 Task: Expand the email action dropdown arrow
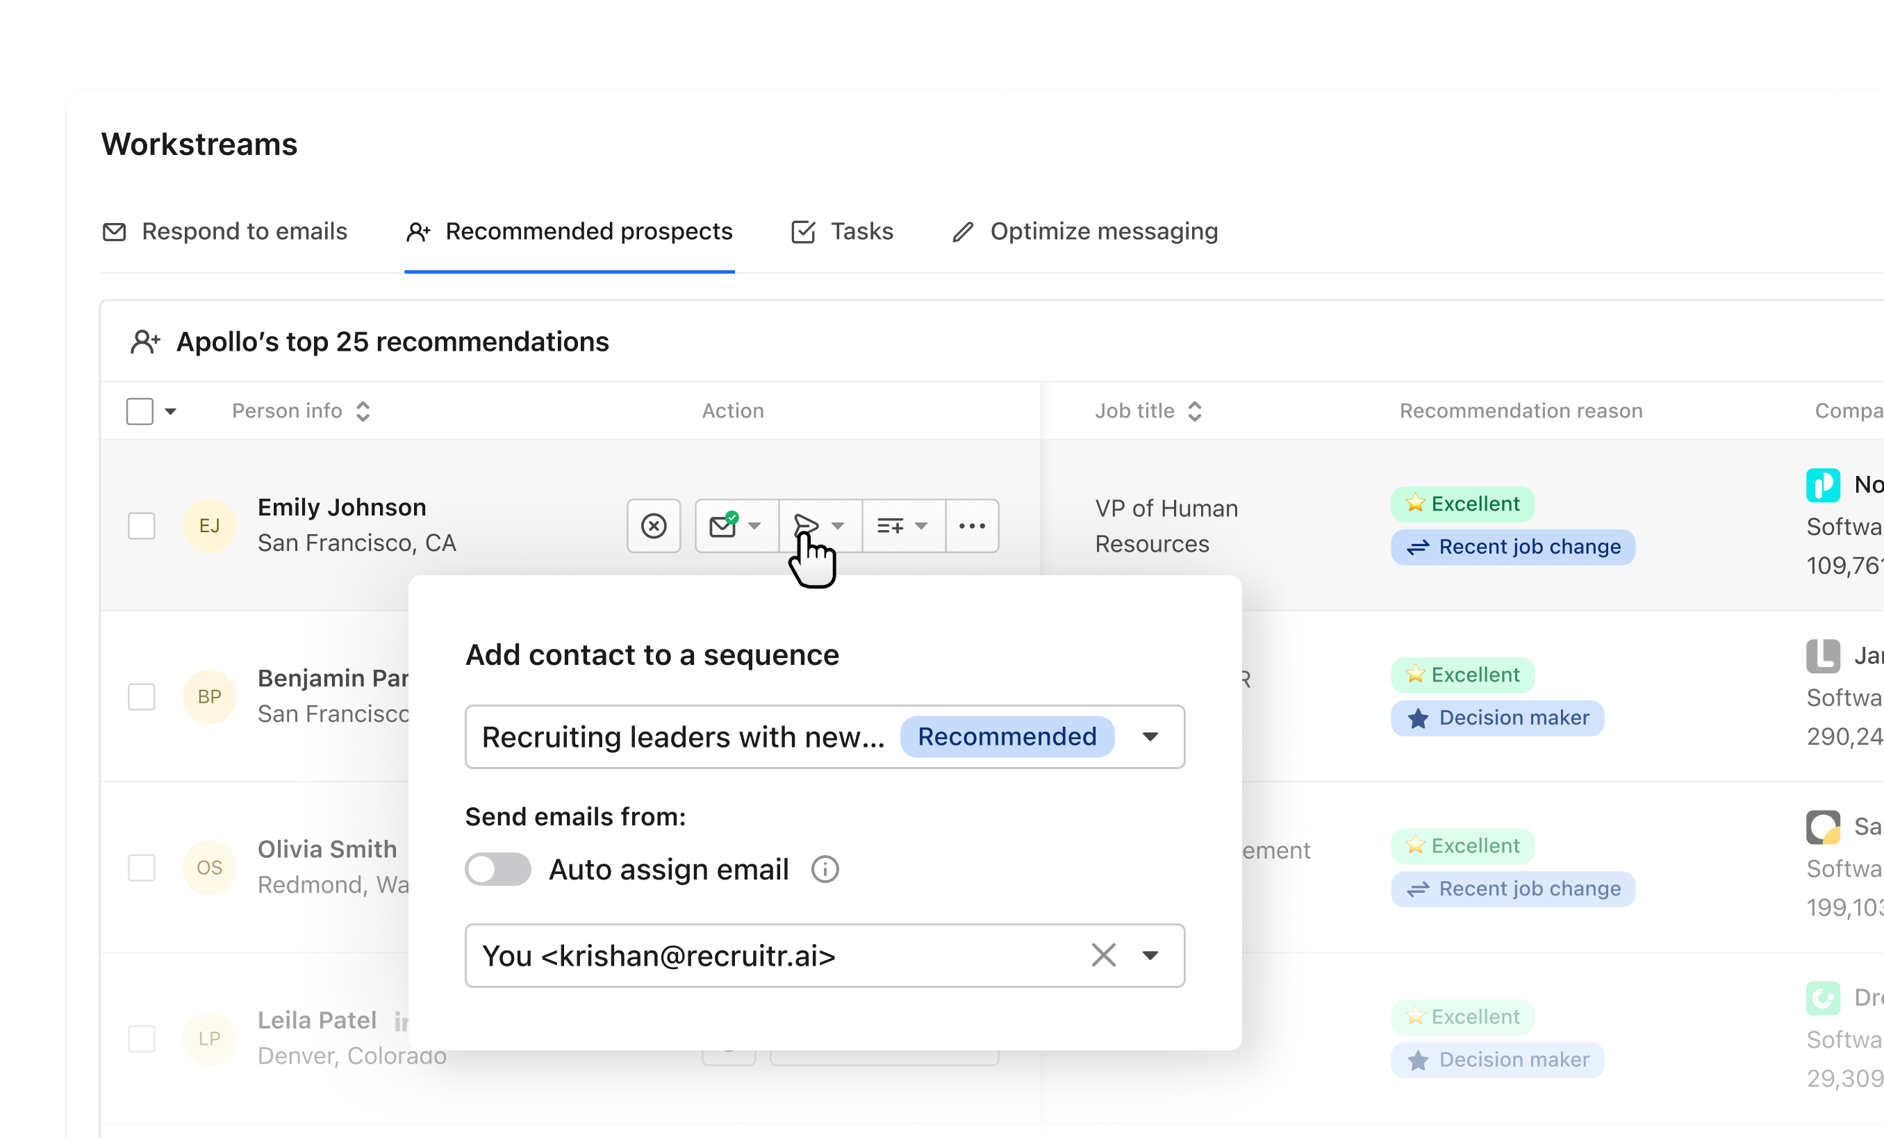click(x=754, y=525)
